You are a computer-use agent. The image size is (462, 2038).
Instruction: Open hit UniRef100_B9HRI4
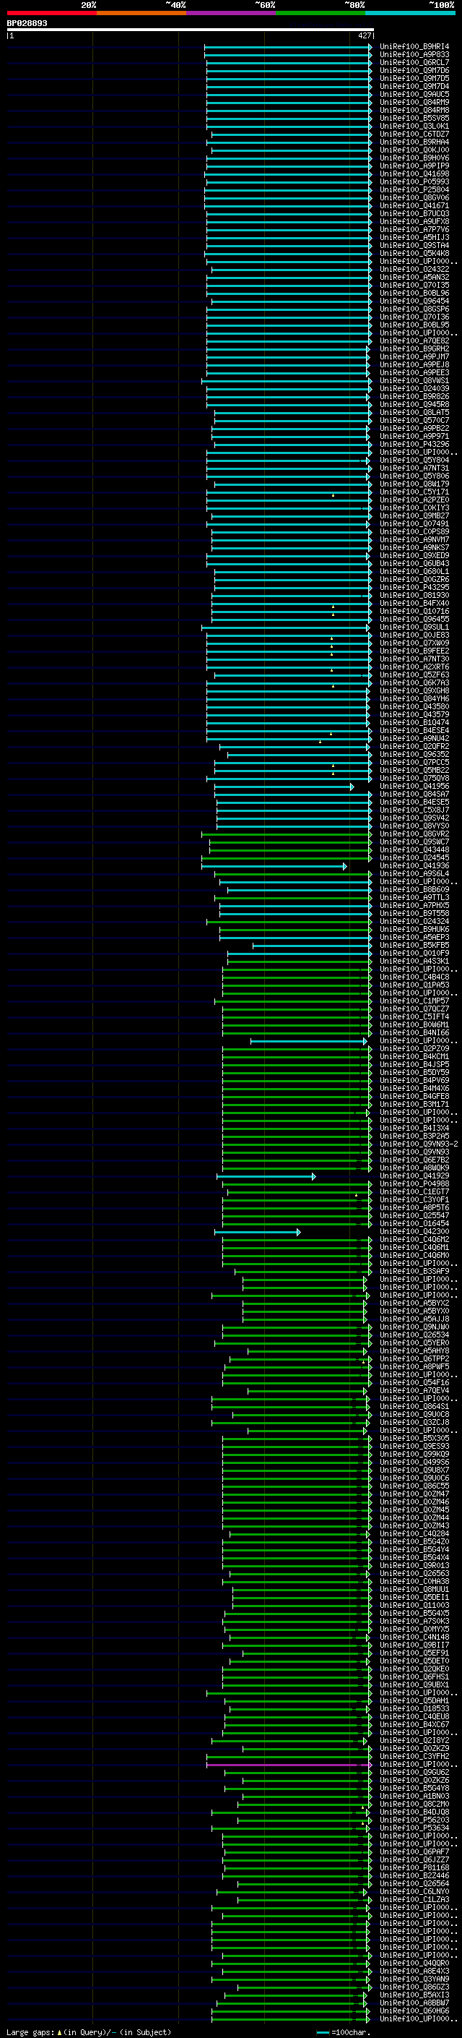[x=414, y=47]
